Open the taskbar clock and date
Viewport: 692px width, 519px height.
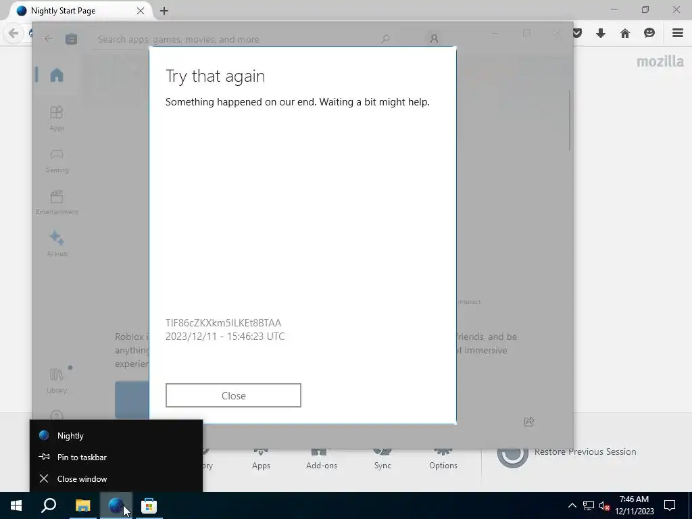point(634,505)
